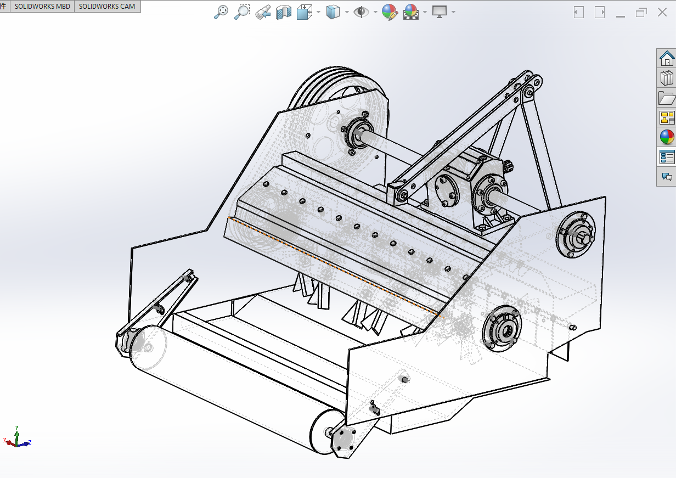Image resolution: width=676 pixels, height=478 pixels.
Task: Restore down the document window
Action: click(x=641, y=12)
